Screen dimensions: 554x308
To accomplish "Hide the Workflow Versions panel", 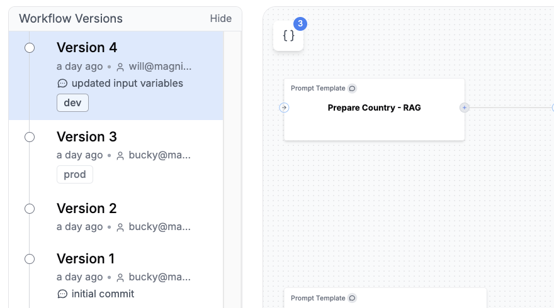I will tap(221, 18).
